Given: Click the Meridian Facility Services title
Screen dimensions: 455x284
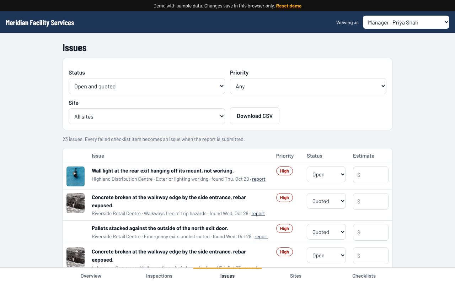Looking at the screenshot, I should (40, 22).
